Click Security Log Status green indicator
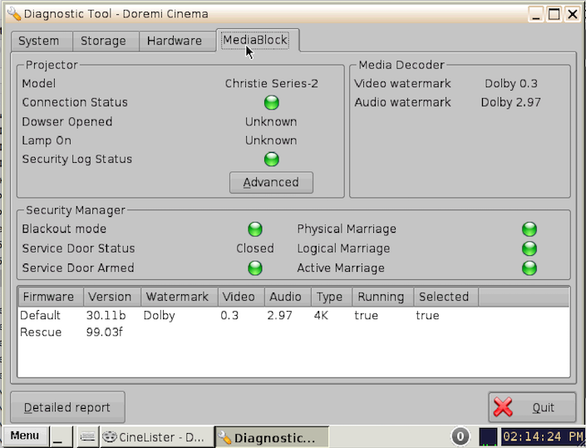 click(272, 160)
